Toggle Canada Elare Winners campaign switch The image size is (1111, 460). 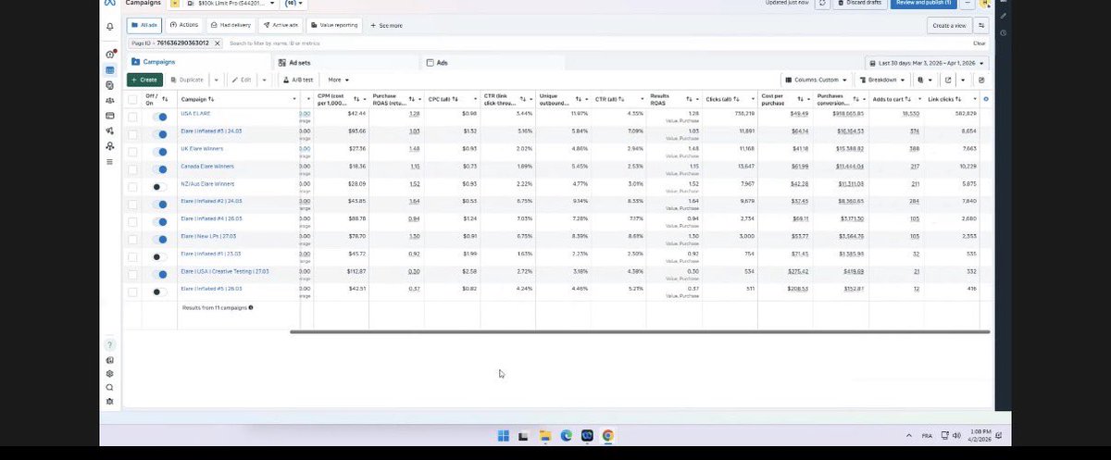click(159, 169)
